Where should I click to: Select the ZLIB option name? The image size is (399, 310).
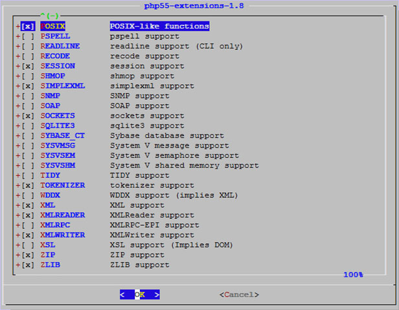point(51,265)
